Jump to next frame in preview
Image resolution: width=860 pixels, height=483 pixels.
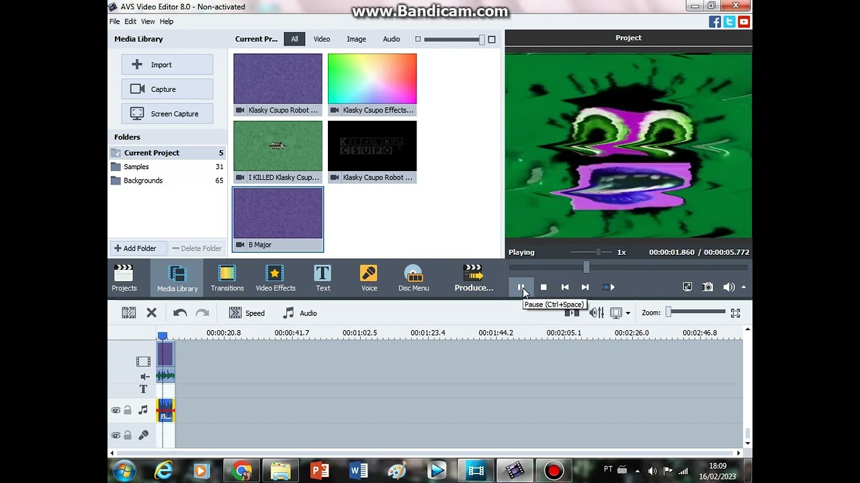(x=585, y=287)
